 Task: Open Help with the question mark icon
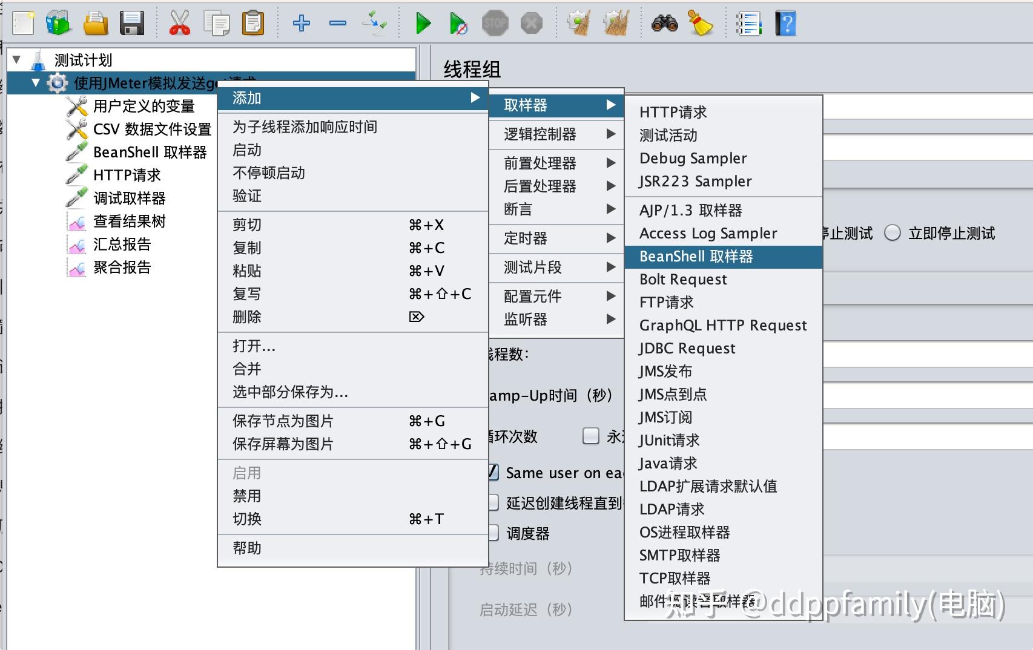coord(785,23)
